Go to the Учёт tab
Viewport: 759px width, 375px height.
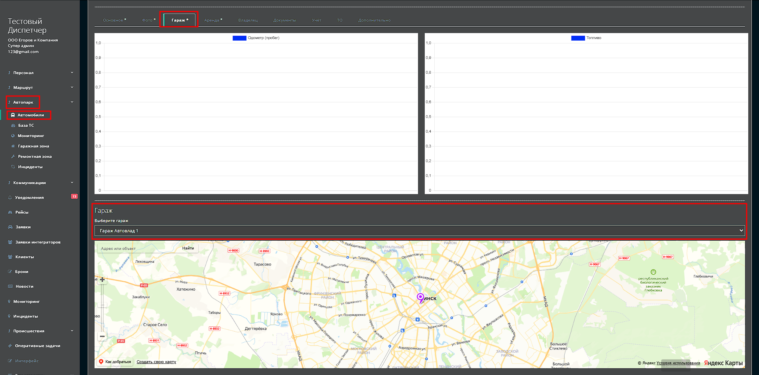tap(317, 20)
